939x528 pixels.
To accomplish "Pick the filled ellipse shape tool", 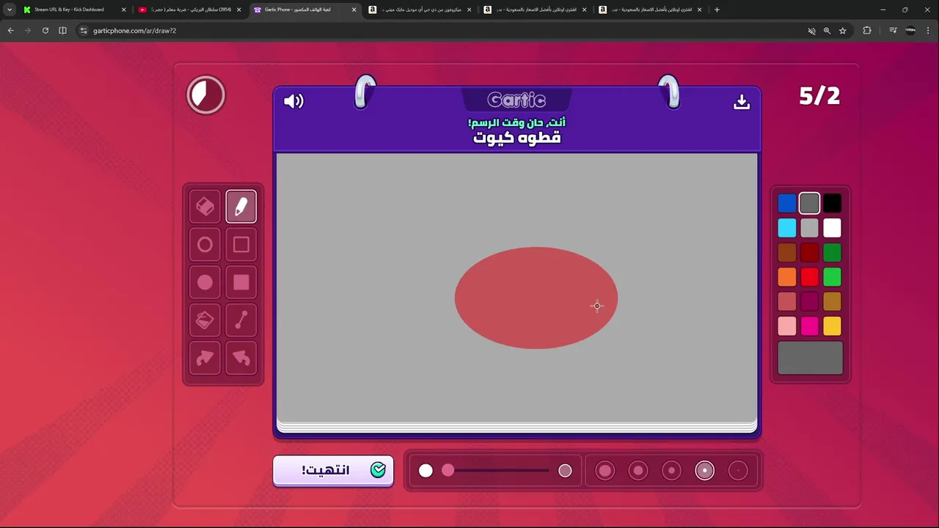I will [x=205, y=282].
